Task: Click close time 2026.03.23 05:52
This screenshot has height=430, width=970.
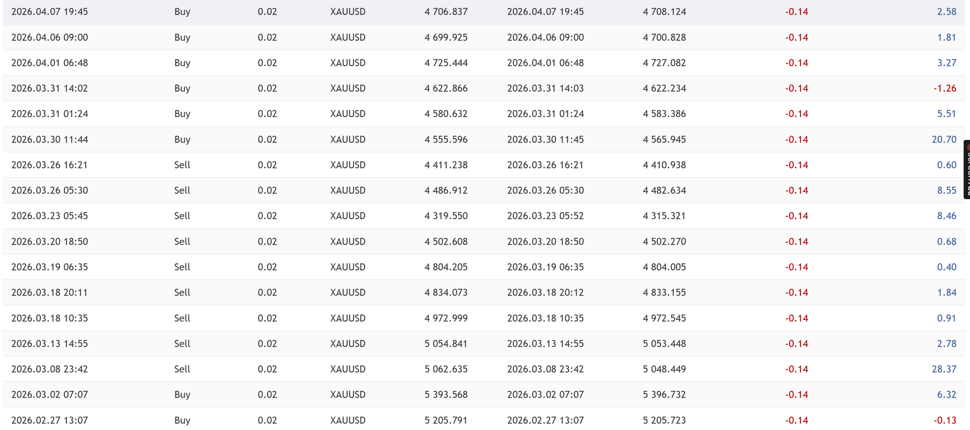Action: pos(545,216)
